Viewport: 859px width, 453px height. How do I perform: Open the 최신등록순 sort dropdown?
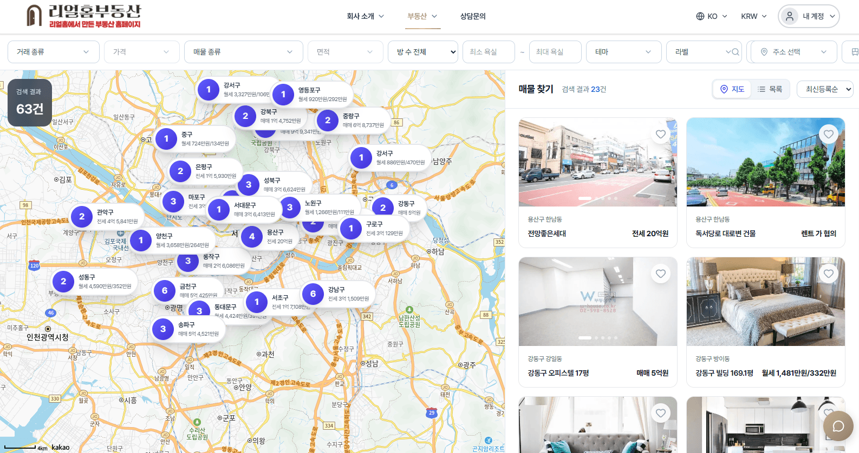click(824, 89)
